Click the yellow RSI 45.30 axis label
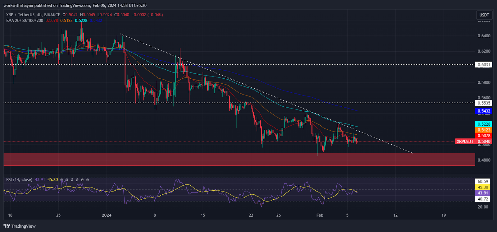The width and height of the screenshot is (497, 232). coord(483,187)
